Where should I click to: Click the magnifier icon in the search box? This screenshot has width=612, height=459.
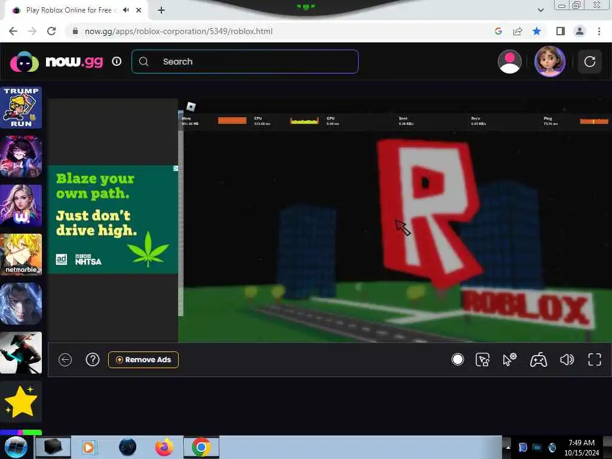(x=143, y=62)
